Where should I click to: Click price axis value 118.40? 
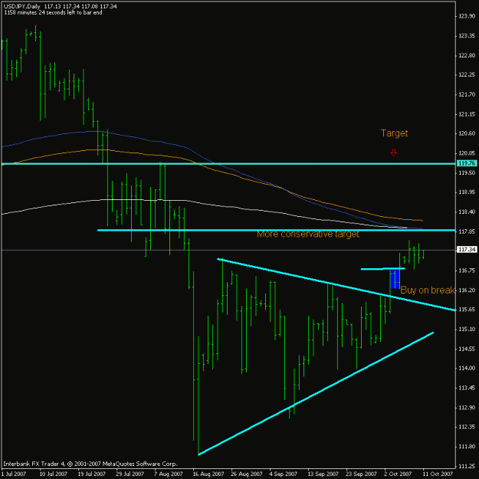tap(467, 212)
